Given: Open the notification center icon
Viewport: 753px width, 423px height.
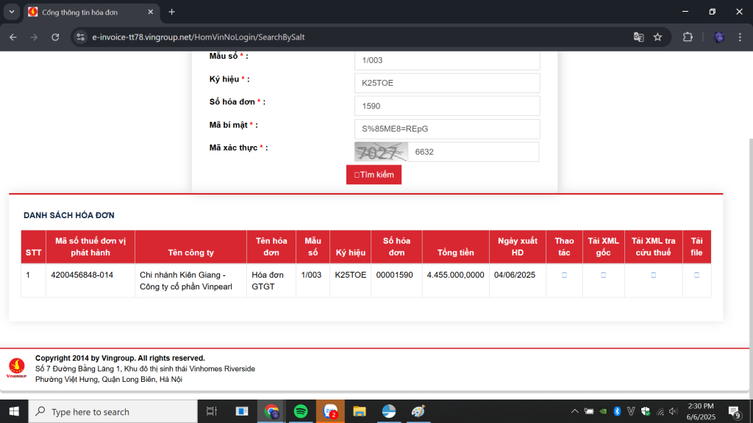Looking at the screenshot, I should pos(735,411).
